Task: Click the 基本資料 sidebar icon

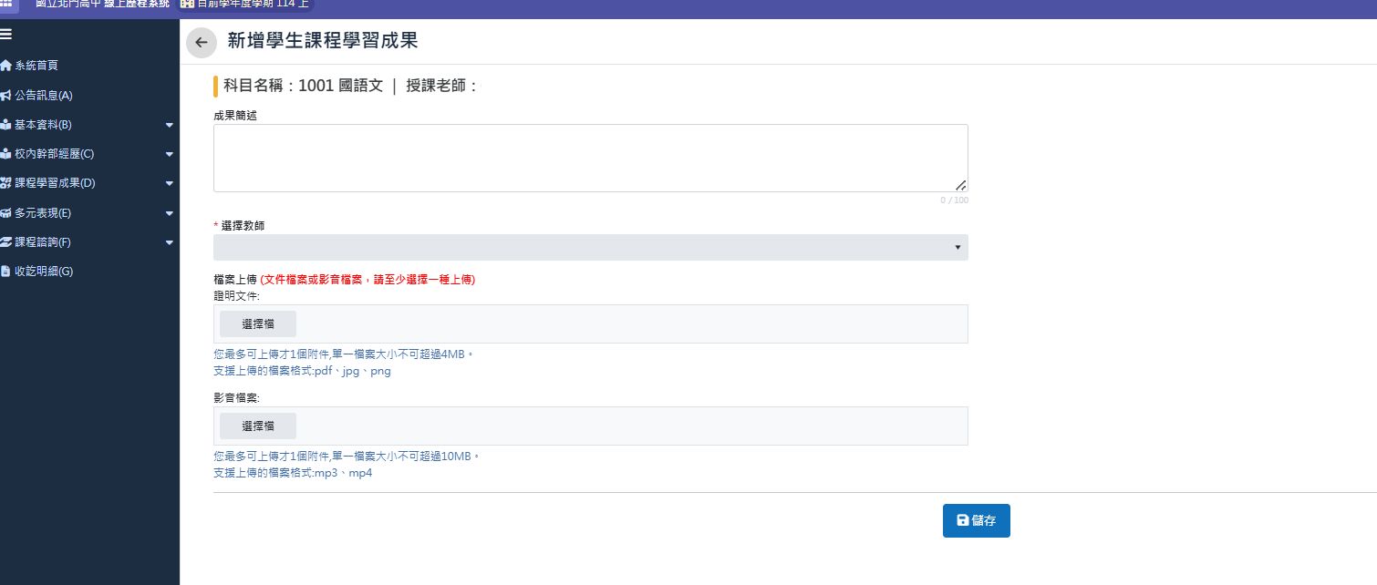Action: pyautogui.click(x=6, y=125)
